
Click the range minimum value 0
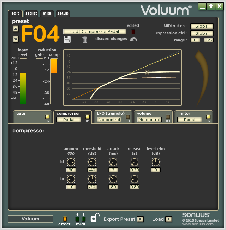(195, 40)
